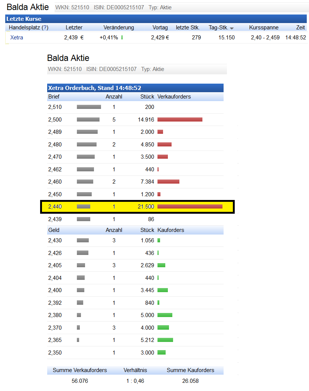Screen dimensions: 309x391
Task: Click the change value +0,41%
Action: 109,38
